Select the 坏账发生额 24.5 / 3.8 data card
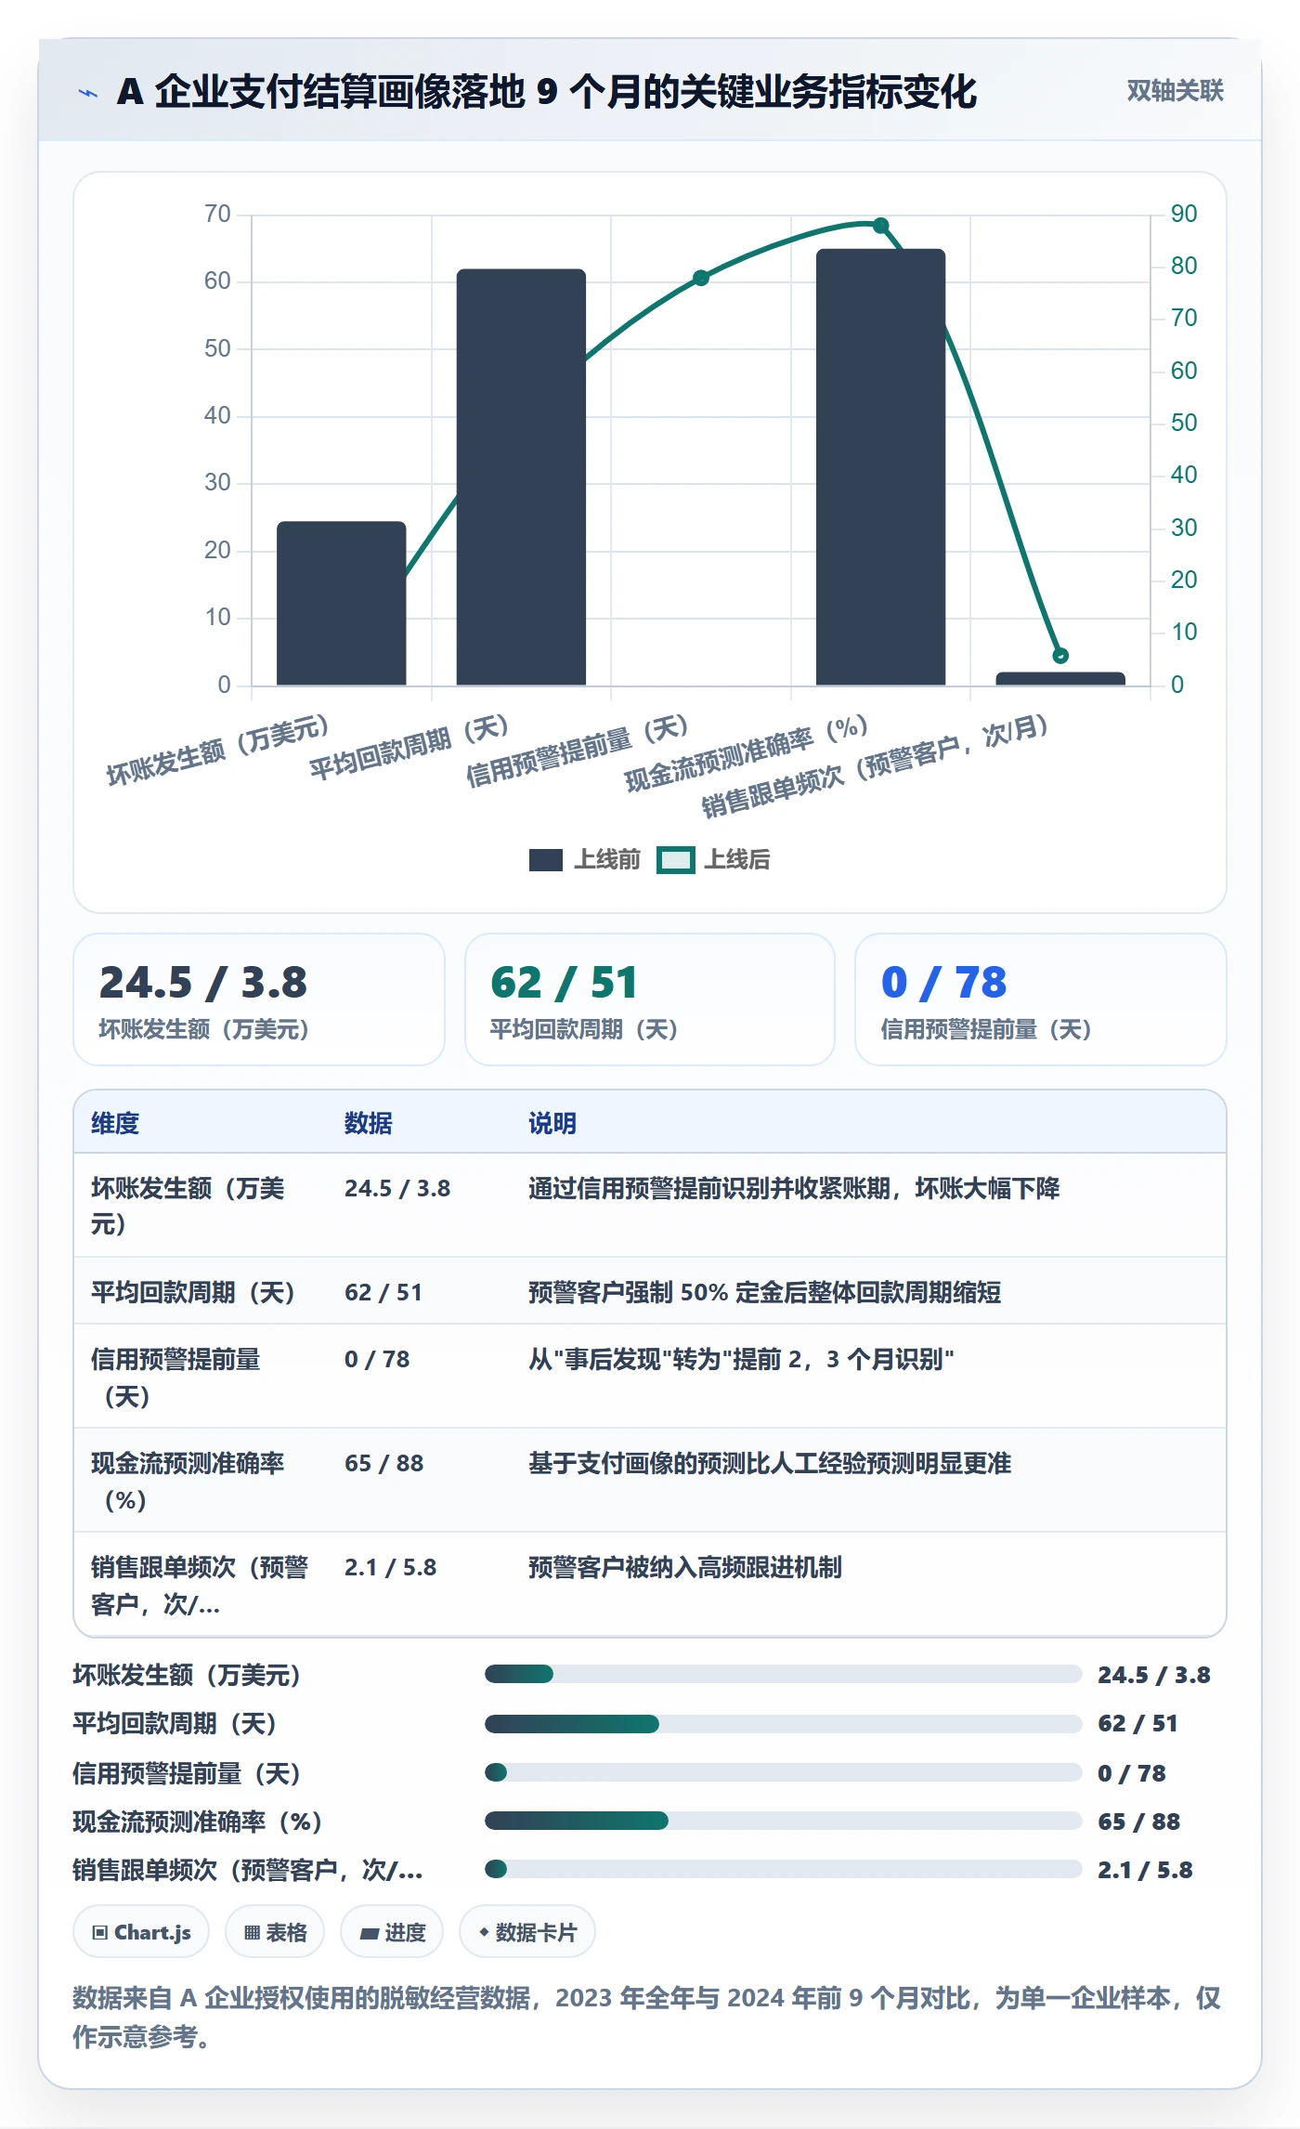This screenshot has width=1300, height=2129. pos(259,999)
